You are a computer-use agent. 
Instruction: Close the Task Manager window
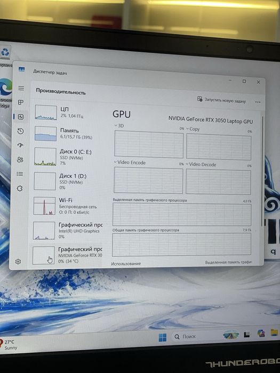point(258,82)
